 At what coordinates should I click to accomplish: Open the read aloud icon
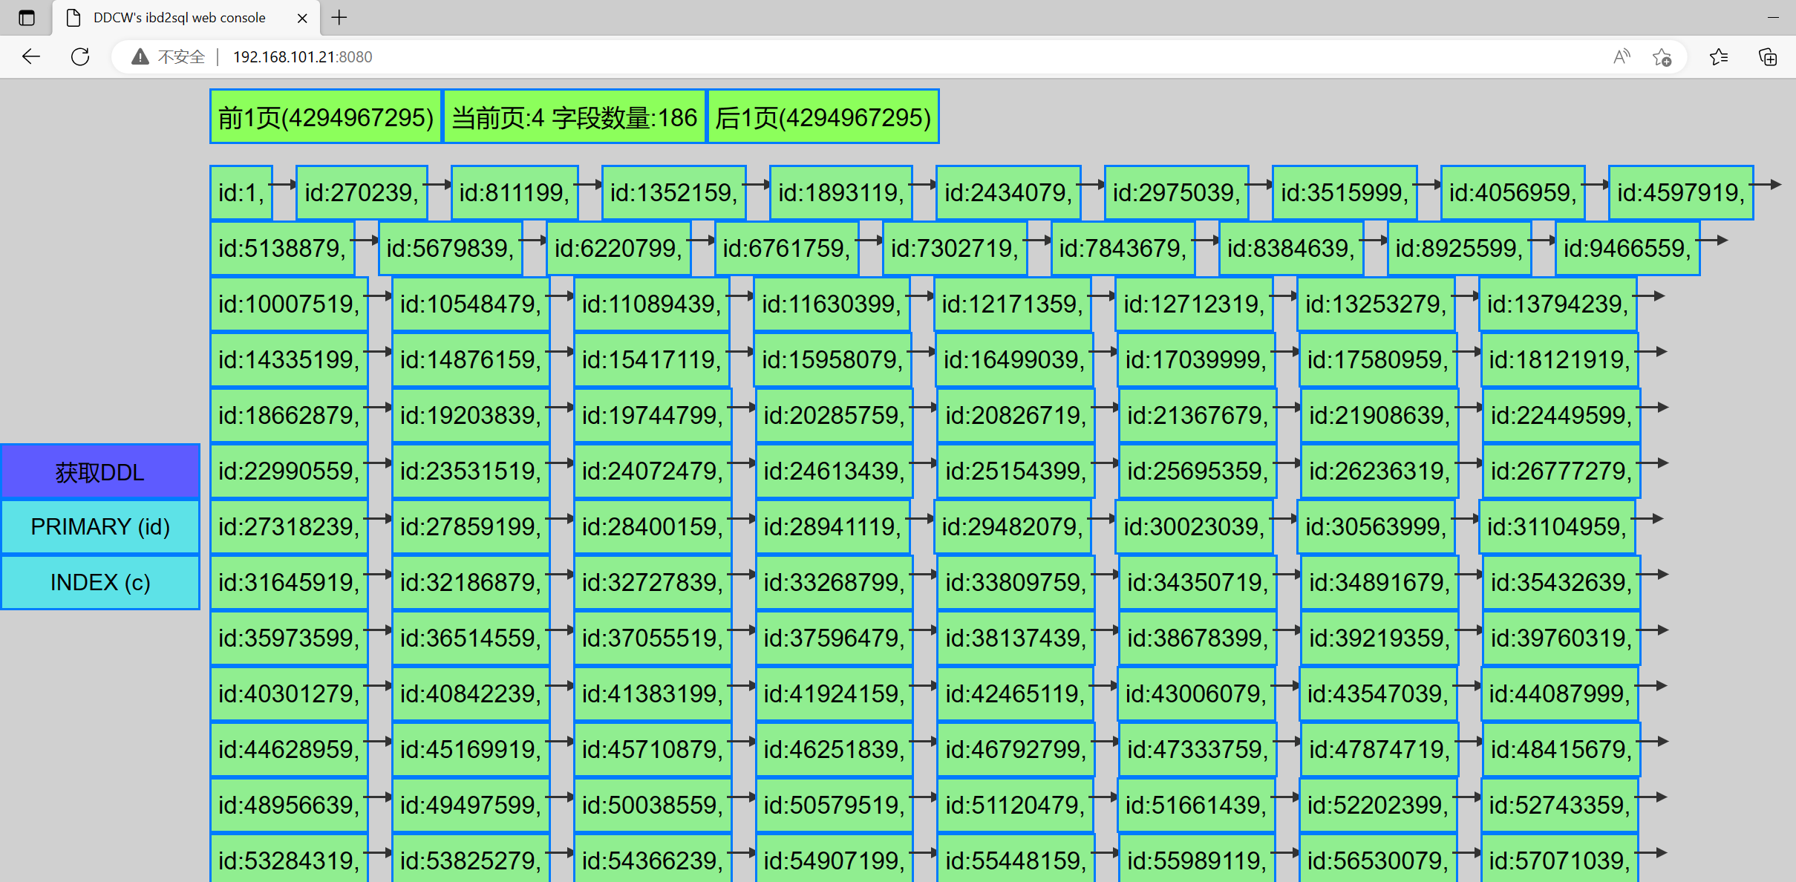coord(1622,56)
